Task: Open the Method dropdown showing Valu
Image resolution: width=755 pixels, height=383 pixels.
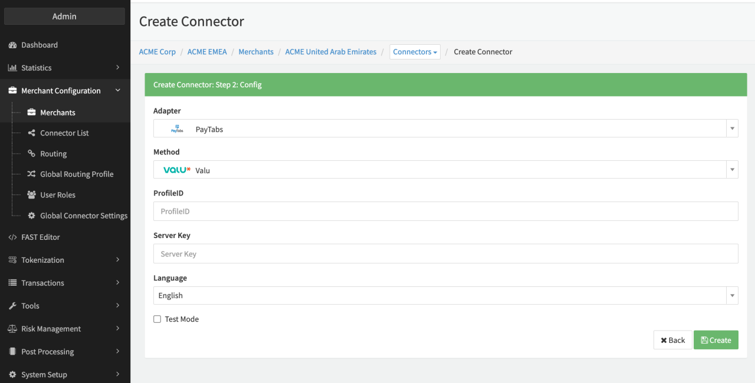Action: (445, 170)
